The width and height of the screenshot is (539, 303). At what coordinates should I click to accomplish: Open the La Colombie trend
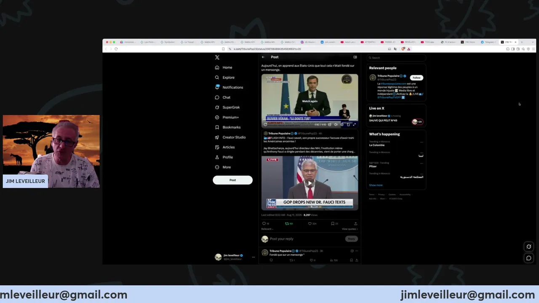377,145
